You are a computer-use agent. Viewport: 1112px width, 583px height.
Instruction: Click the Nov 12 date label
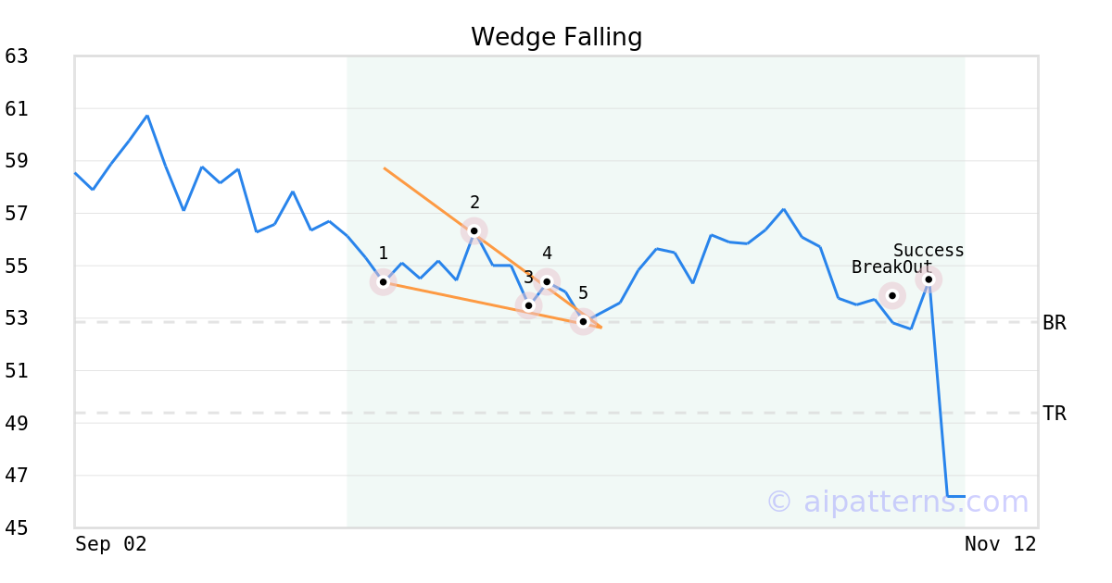point(1000,544)
